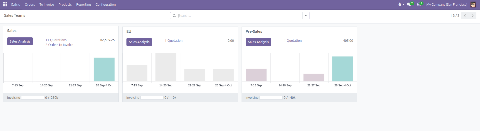The height and width of the screenshot is (131, 480).
Task: Click Sales Analysis in the Sales card
Action: coord(20,41)
